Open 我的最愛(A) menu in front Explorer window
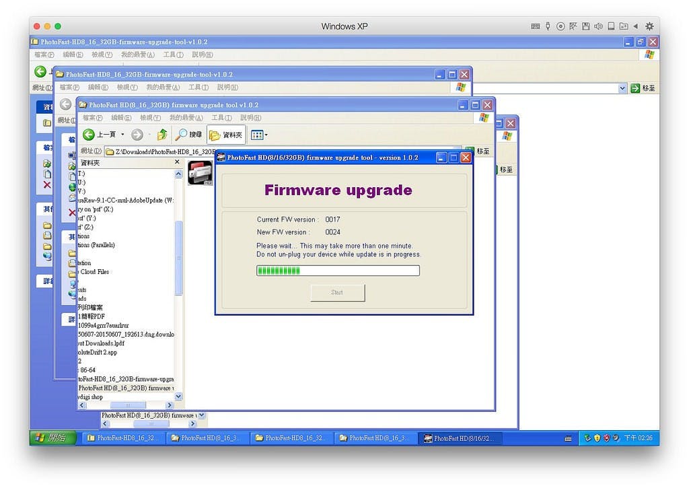The image size is (689, 488). click(186, 118)
